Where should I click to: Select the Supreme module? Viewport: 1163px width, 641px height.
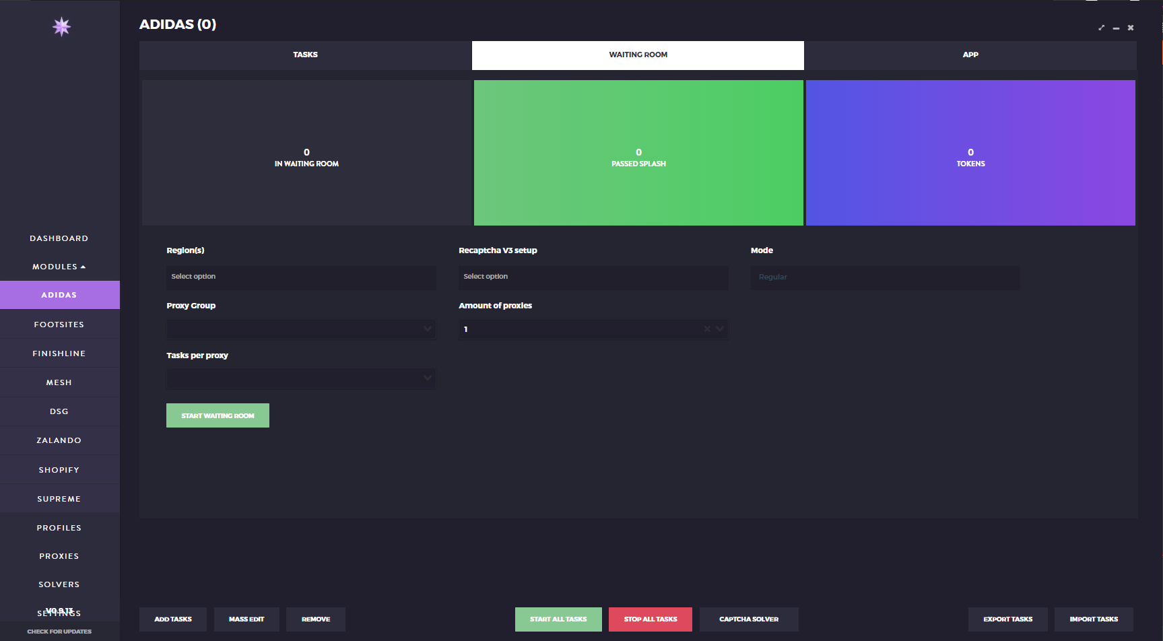(x=59, y=499)
